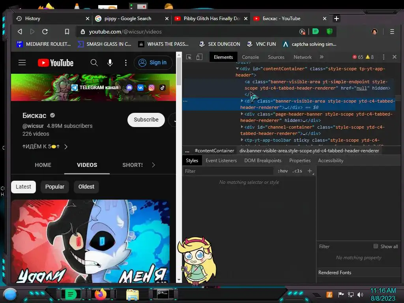This screenshot has width=404, height=303.
Task: Start voice search with the microphone icon
Action: coord(110,63)
